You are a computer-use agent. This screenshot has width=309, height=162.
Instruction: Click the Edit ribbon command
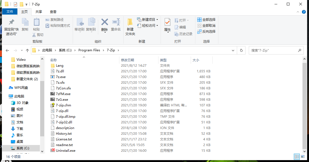coord(180,27)
